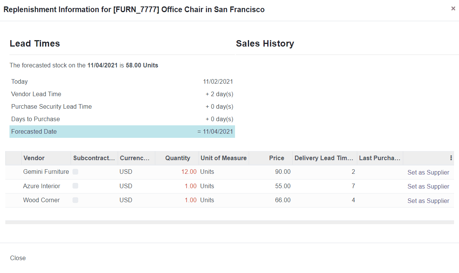Sort the table by Quantity column

tap(178, 158)
